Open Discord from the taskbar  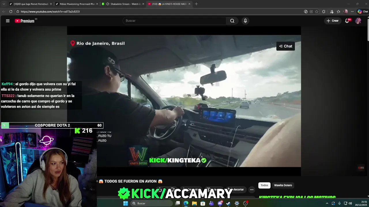coord(220,203)
